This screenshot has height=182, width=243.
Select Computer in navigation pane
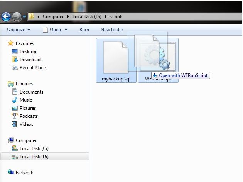click(26, 140)
